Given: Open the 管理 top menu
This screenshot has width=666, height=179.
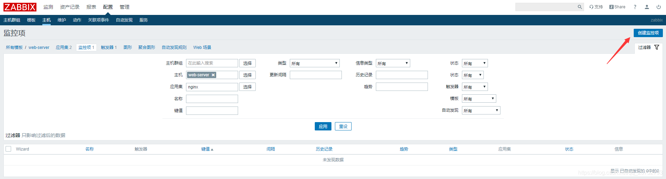Looking at the screenshot, I should [125, 7].
